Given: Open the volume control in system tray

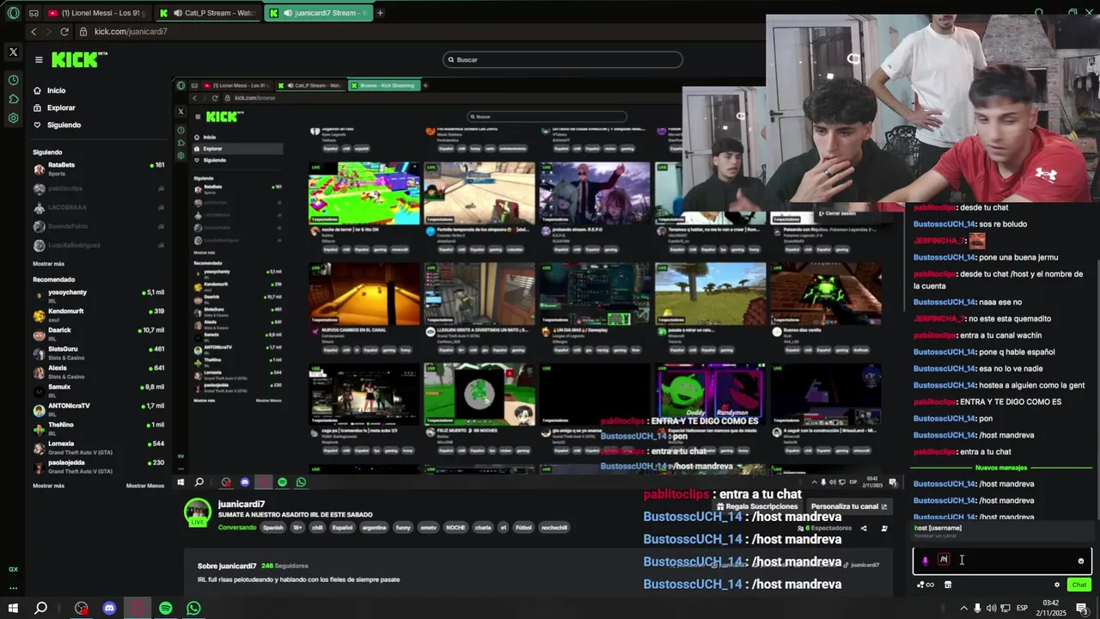Looking at the screenshot, I should tap(992, 608).
